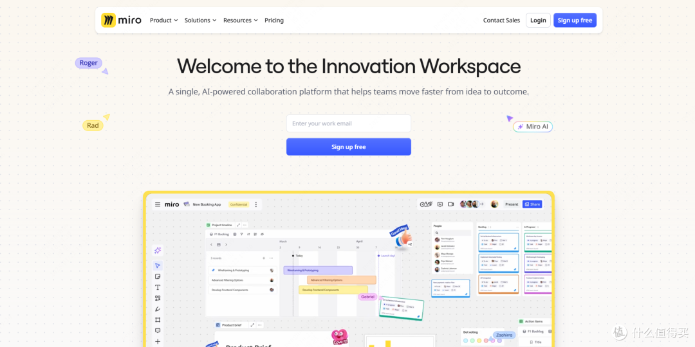This screenshot has width=695, height=347.
Task: Open the Miro AI sparkle tool
Action: [158, 251]
